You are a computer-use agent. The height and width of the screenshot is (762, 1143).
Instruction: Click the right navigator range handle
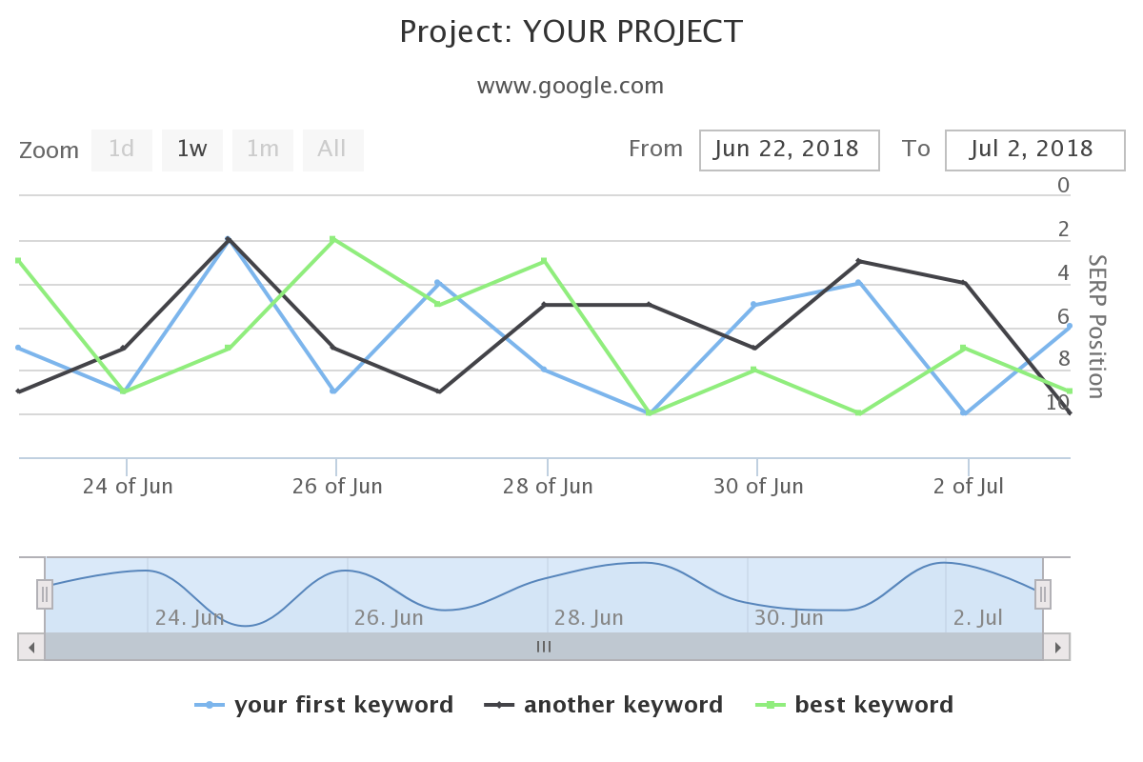click(x=1043, y=594)
